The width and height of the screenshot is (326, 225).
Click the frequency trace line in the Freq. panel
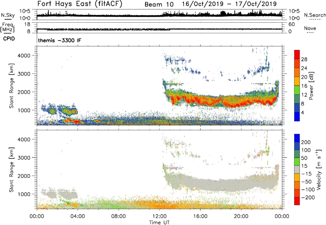(x=159, y=29)
